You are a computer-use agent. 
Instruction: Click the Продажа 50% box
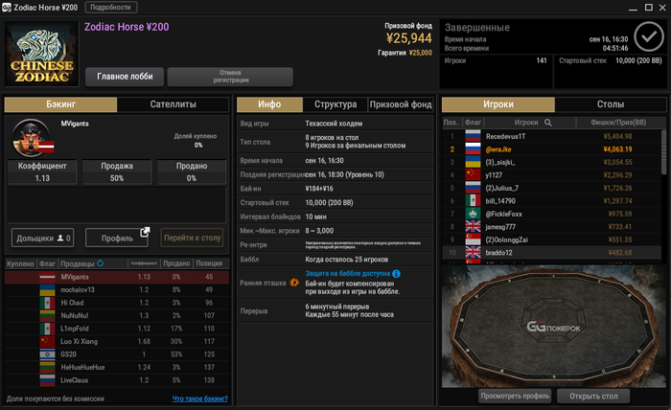point(117,171)
